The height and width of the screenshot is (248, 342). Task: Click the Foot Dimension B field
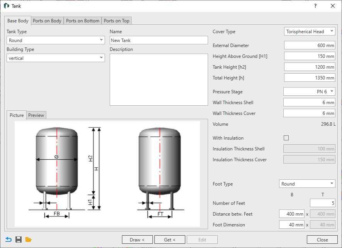[x=291, y=225]
